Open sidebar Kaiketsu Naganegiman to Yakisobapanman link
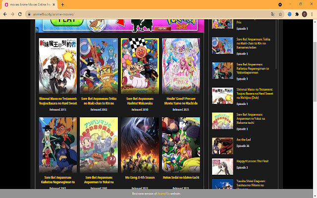Screen dimensions: 317x198 (x=253, y=68)
